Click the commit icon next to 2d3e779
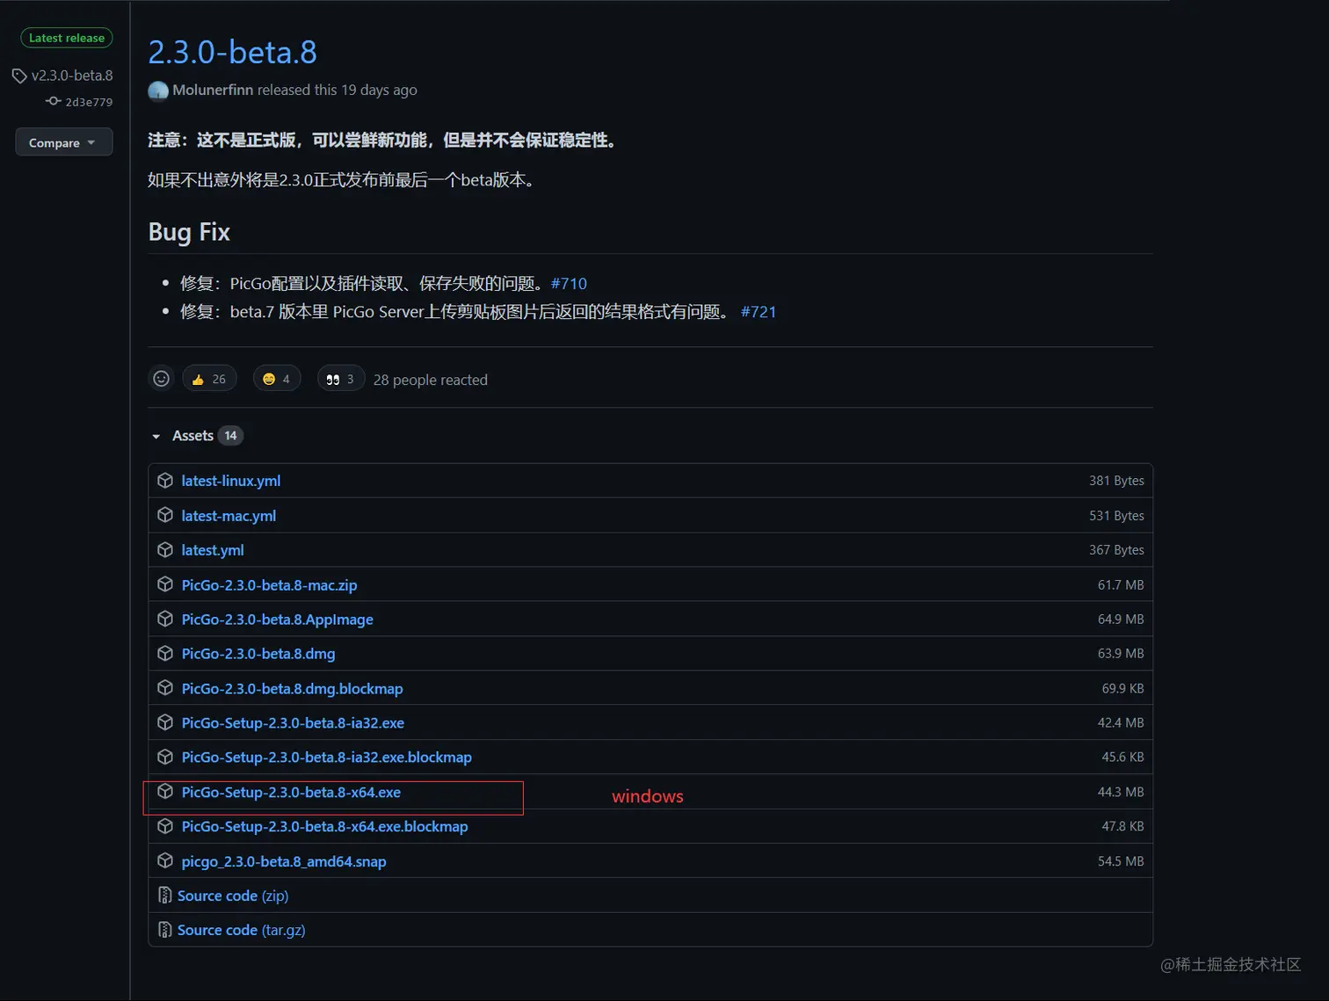1329x1001 pixels. click(x=54, y=101)
